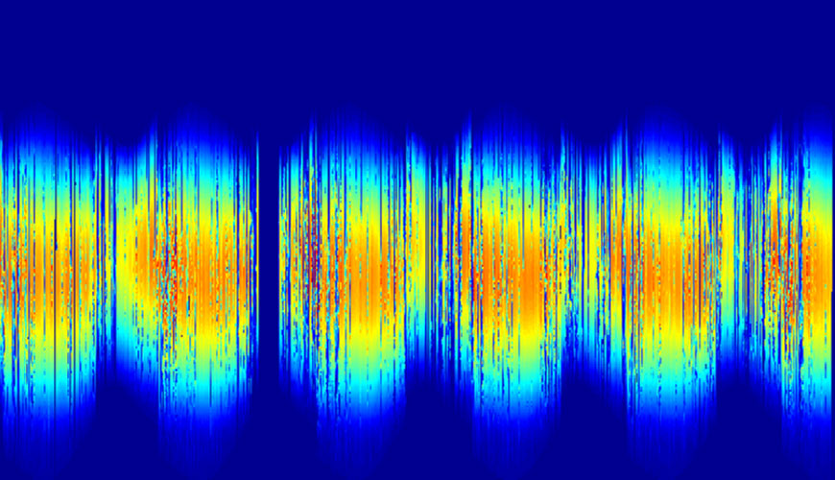Select the orange core of the first burst
The image size is (835, 480).
[48, 274]
